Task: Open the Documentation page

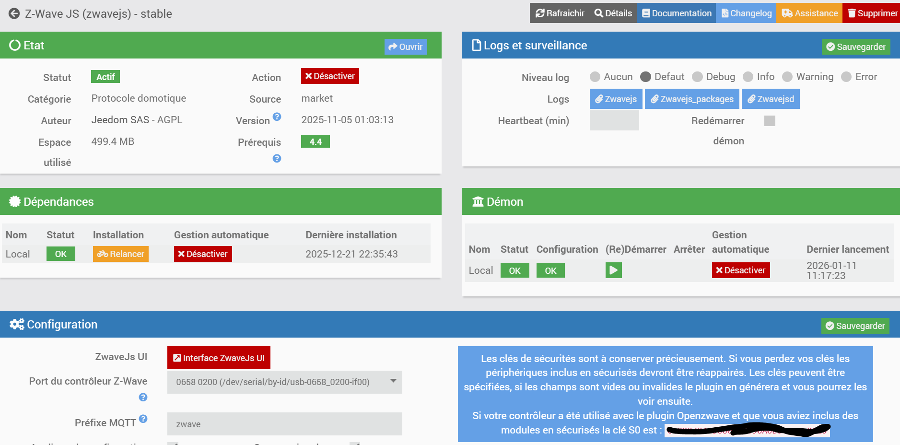Action: pyautogui.click(x=677, y=13)
